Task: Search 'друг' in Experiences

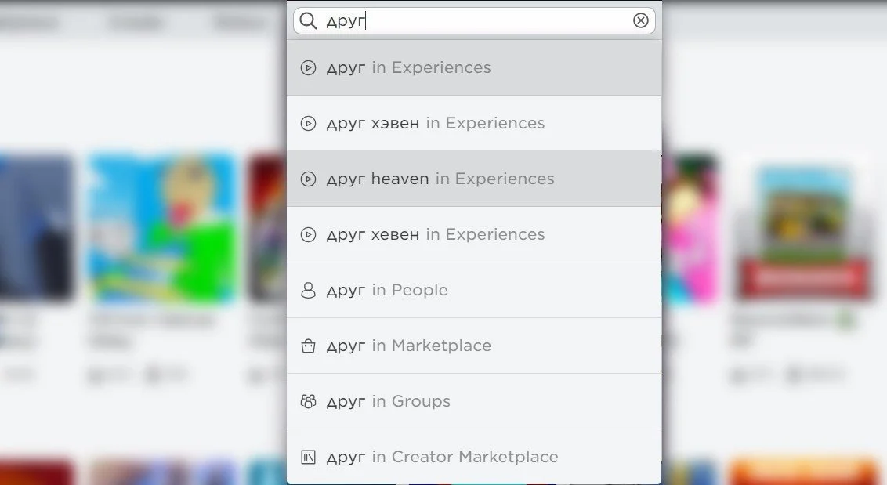Action: [x=474, y=68]
